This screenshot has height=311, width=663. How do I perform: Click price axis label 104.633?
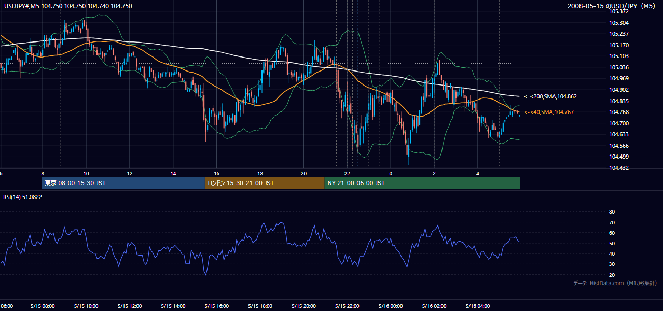pyautogui.click(x=619, y=134)
